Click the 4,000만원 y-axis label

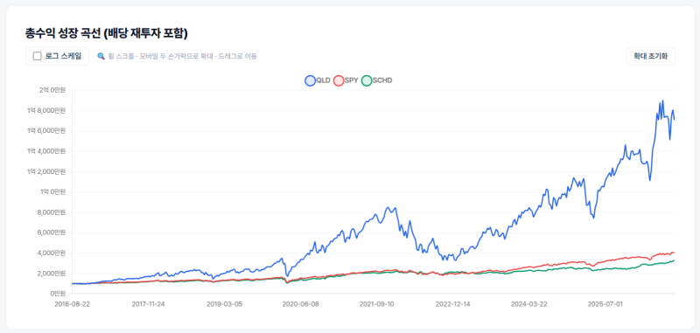tap(52, 253)
